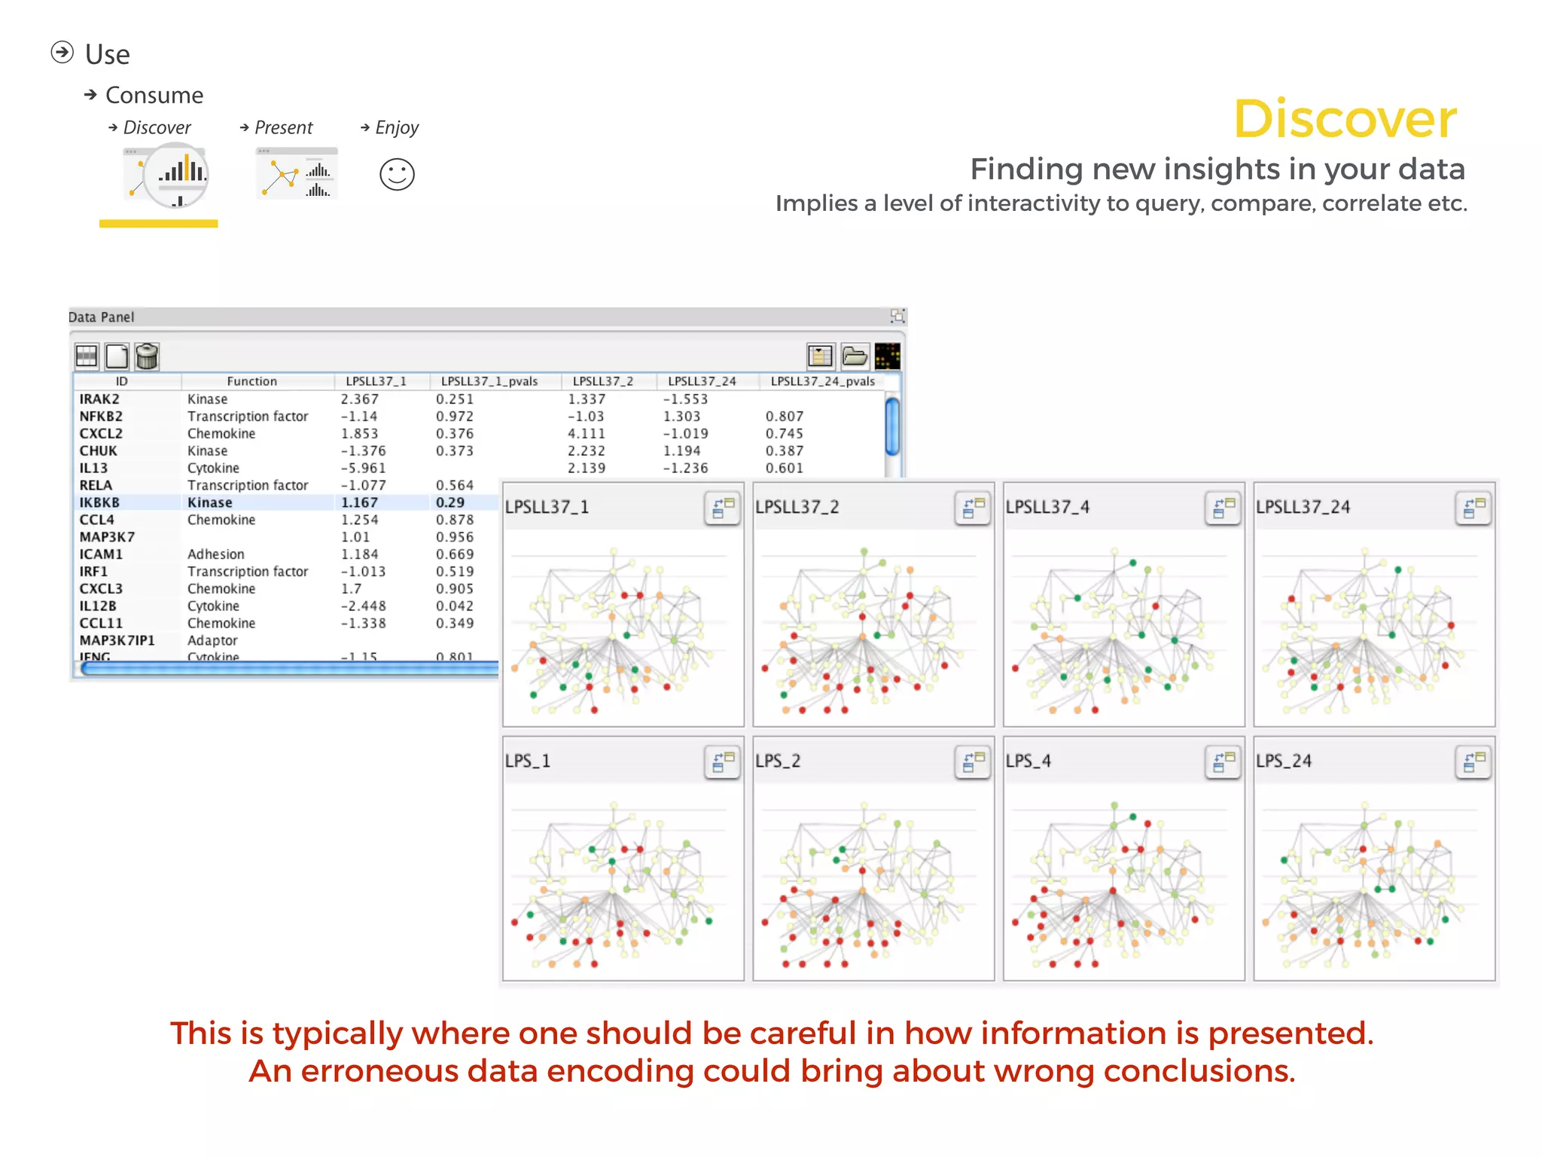The width and height of the screenshot is (1542, 1157).
Task: Sort by the Function column header
Action: tap(252, 381)
